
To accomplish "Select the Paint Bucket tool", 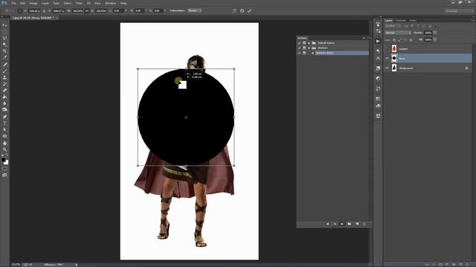I will [x=4, y=97].
